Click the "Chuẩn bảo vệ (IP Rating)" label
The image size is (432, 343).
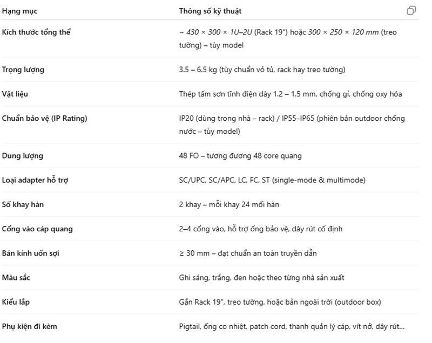pyautogui.click(x=44, y=118)
